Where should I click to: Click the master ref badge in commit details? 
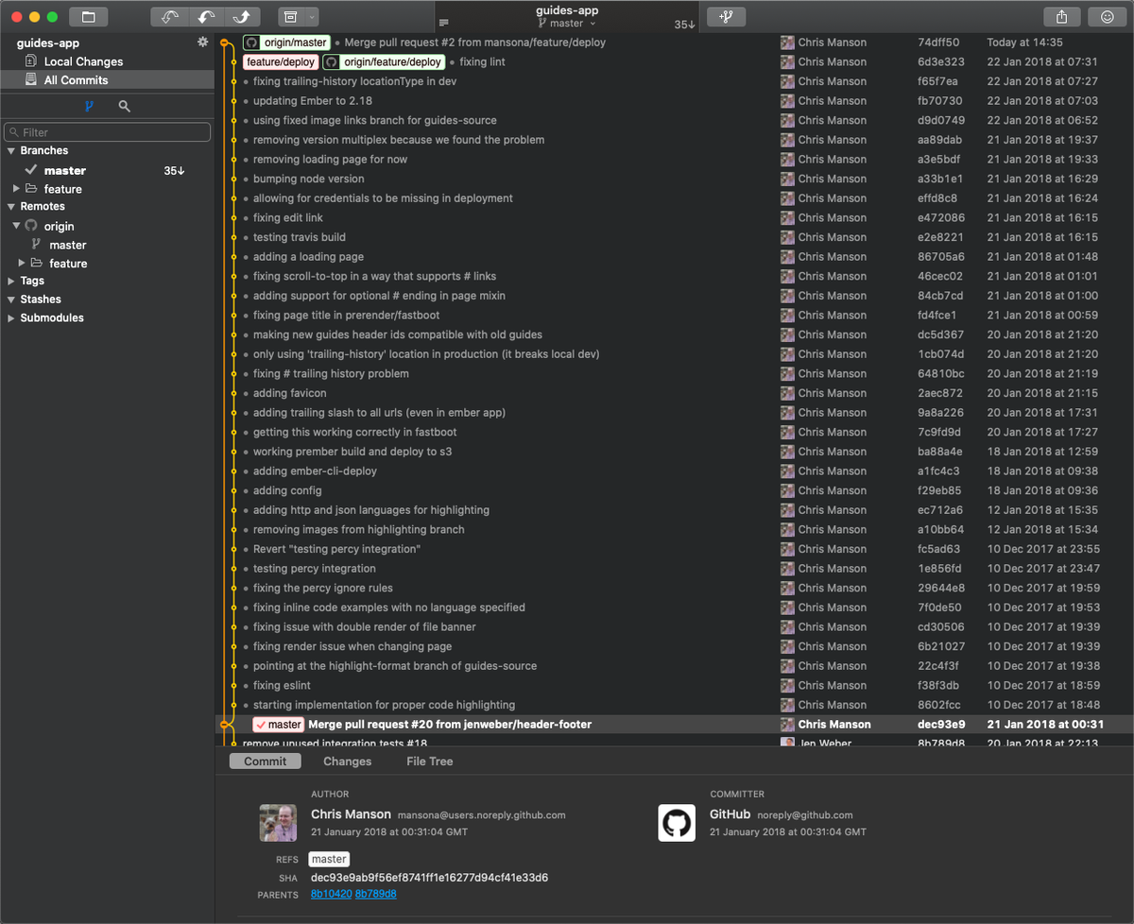pos(329,860)
